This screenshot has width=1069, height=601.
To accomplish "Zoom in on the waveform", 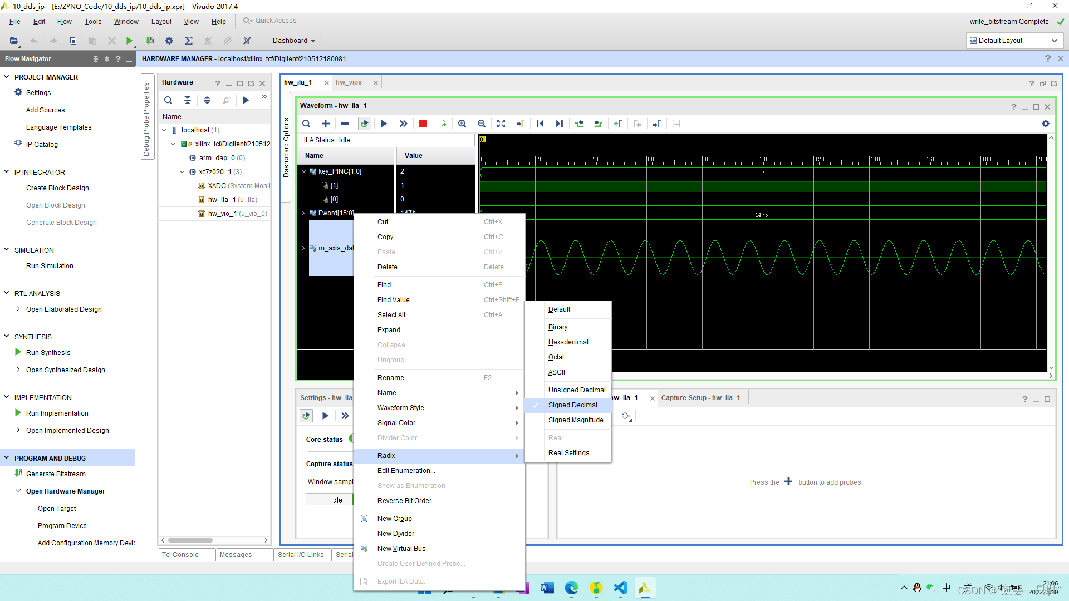I will [462, 124].
